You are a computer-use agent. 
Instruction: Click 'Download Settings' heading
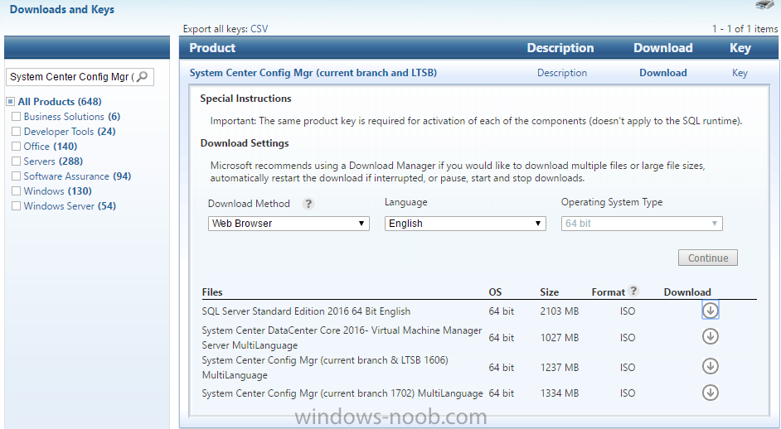point(245,143)
